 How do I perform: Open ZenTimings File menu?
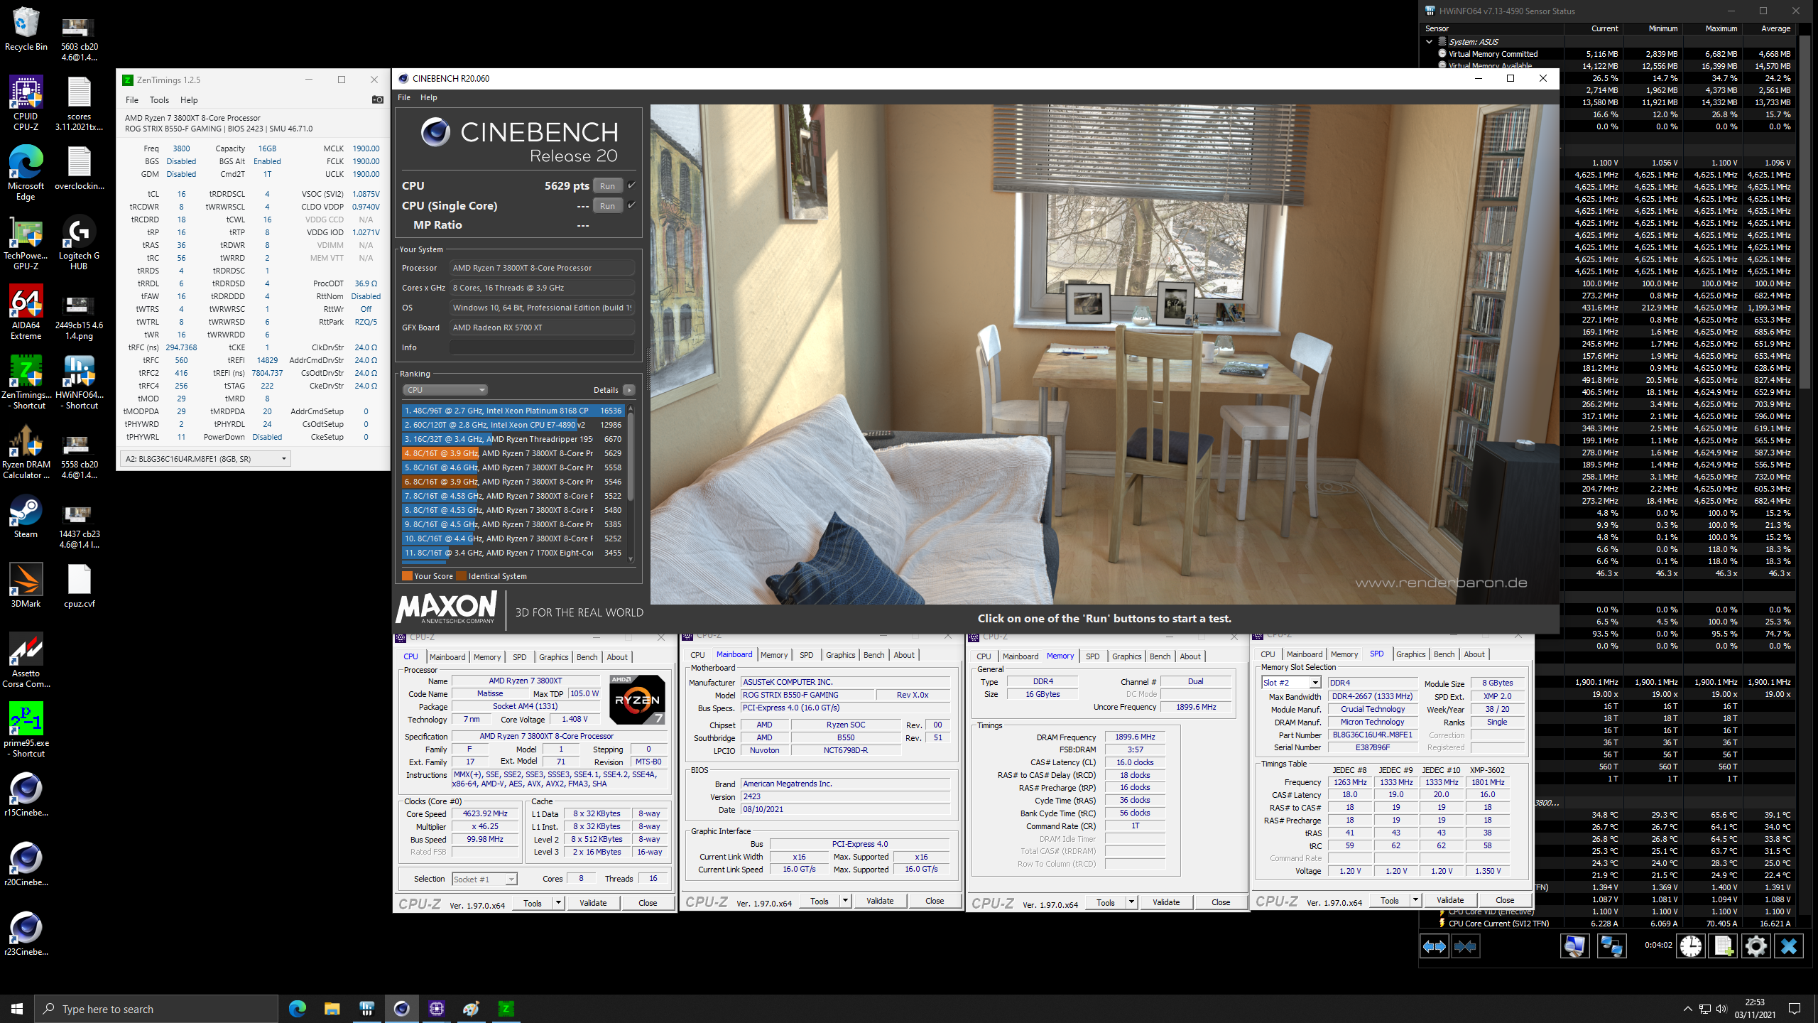coord(132,100)
